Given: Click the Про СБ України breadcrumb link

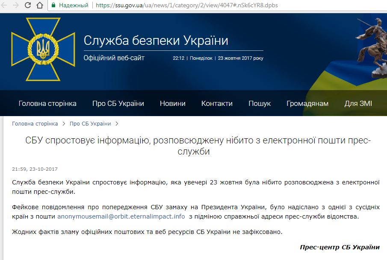Looking at the screenshot, I should click(90, 123).
